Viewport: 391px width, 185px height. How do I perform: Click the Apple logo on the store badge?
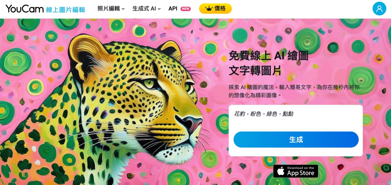point(281,171)
